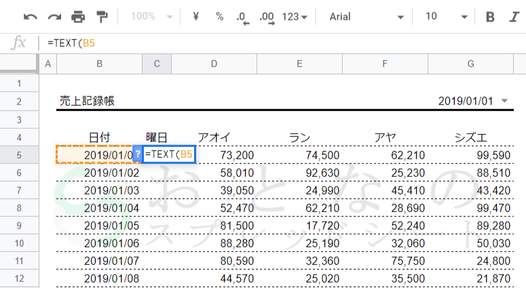Click the ラン header cell

[x=299, y=138]
